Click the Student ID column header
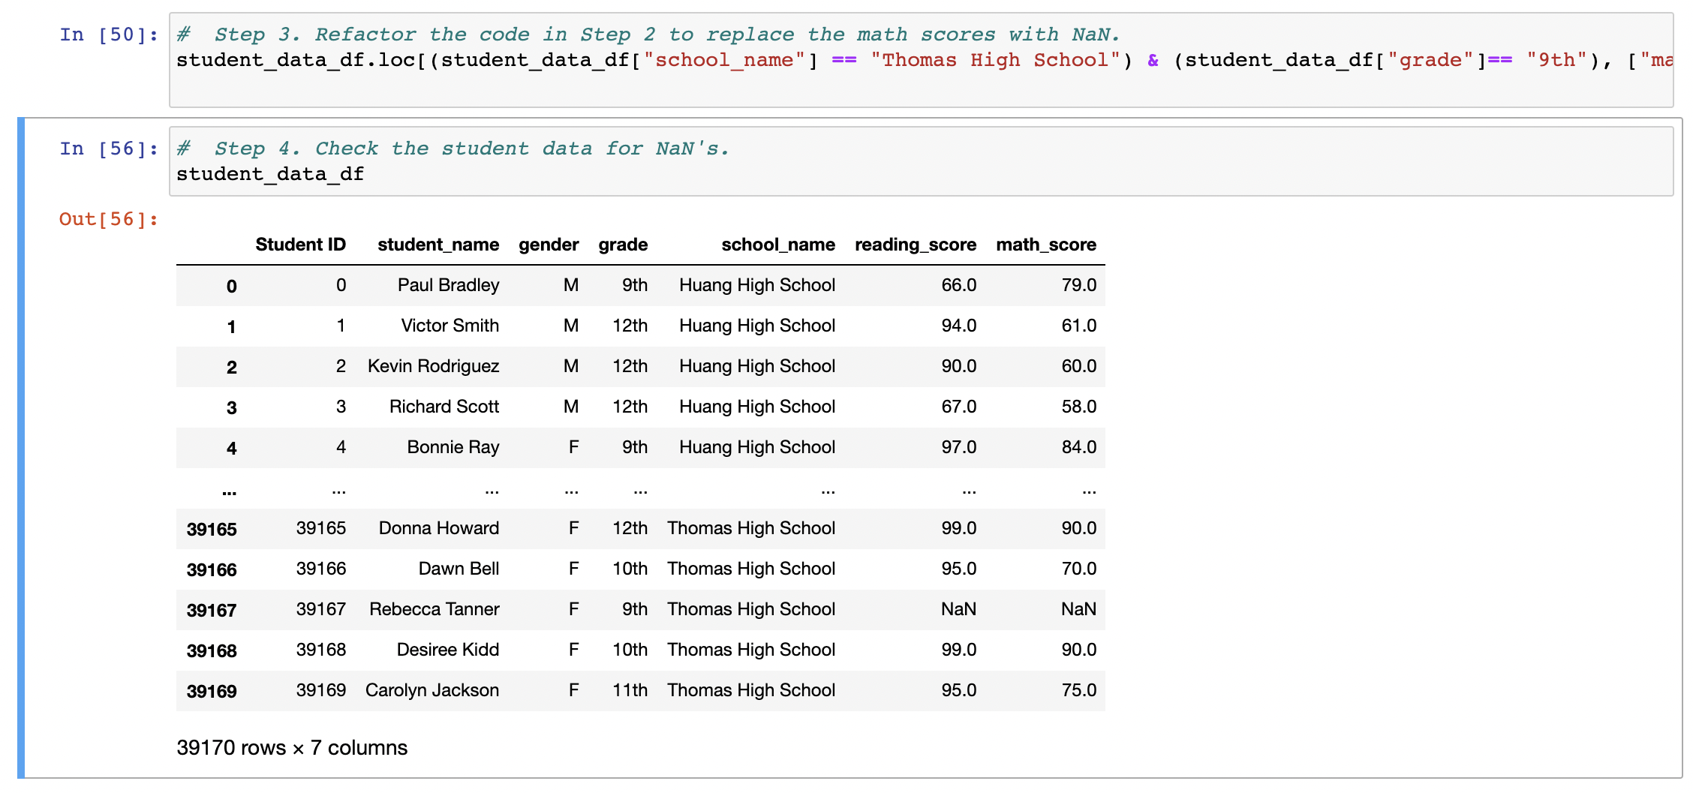The width and height of the screenshot is (1693, 793). (x=300, y=244)
